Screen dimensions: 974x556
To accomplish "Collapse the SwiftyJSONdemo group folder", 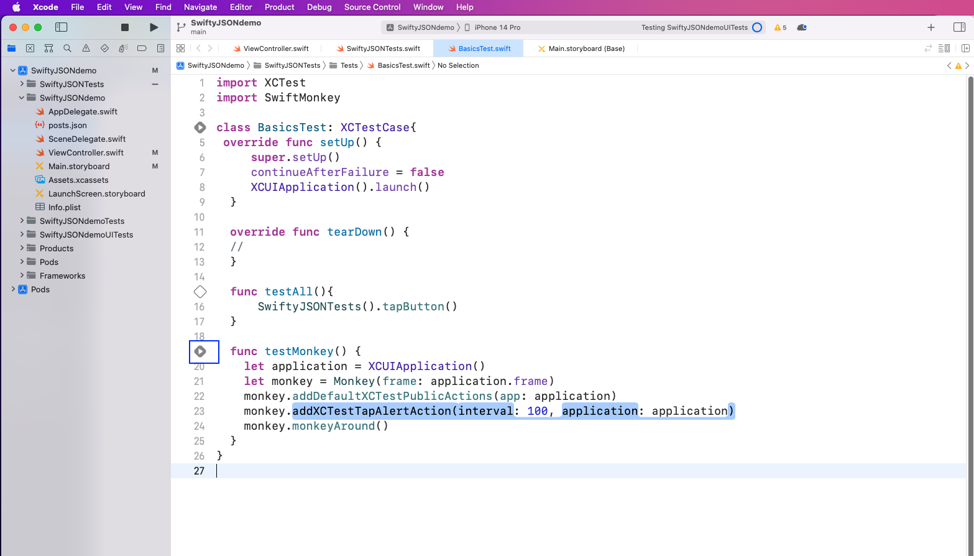I will tap(22, 98).
